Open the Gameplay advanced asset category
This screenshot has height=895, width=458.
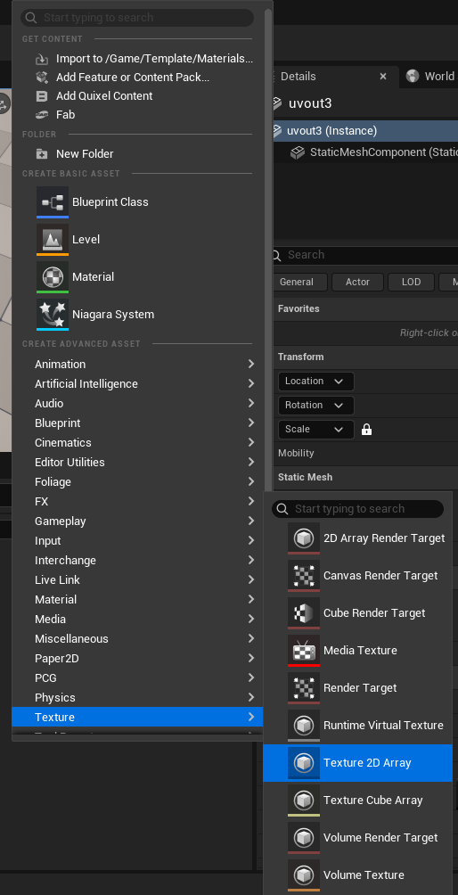click(137, 521)
